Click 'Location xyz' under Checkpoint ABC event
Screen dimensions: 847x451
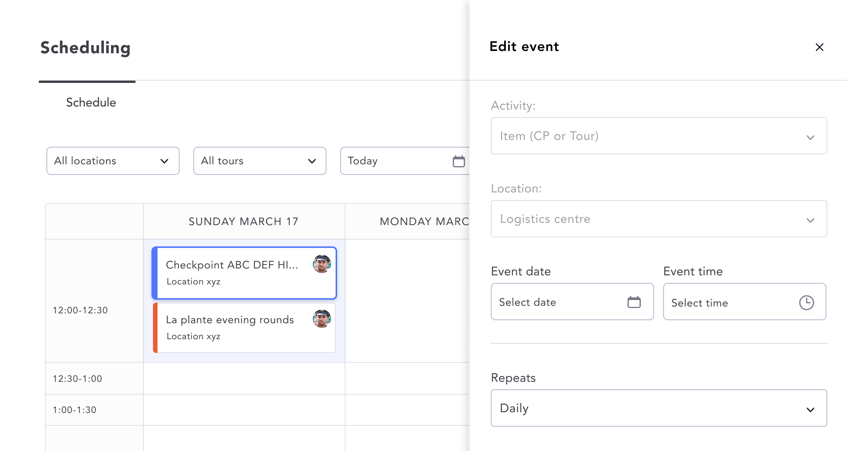(x=193, y=281)
